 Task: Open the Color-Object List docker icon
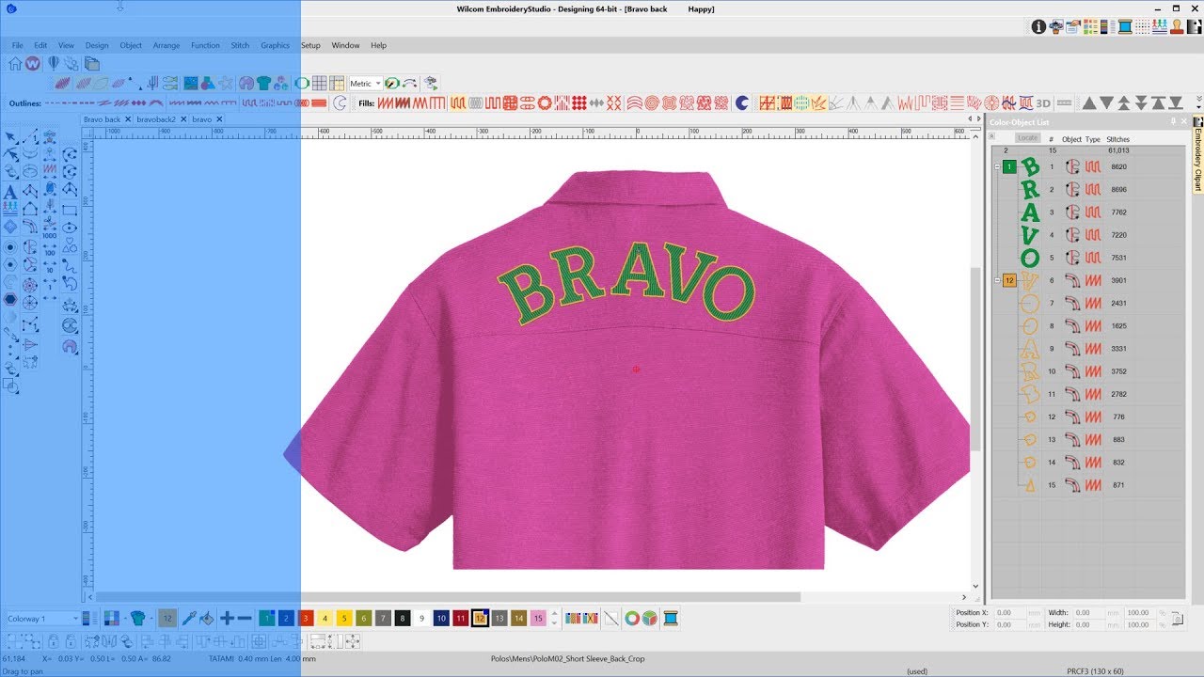1091,27
